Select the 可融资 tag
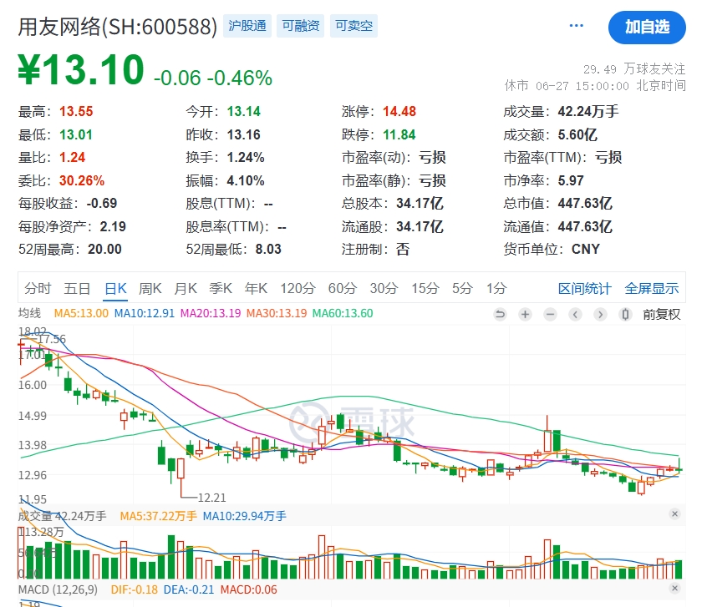The image size is (707, 607). point(300,26)
